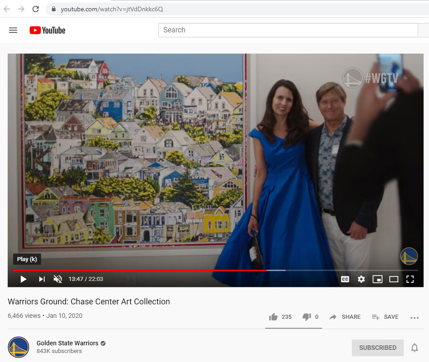
Task: Open the hamburger guide menu
Action: point(13,30)
